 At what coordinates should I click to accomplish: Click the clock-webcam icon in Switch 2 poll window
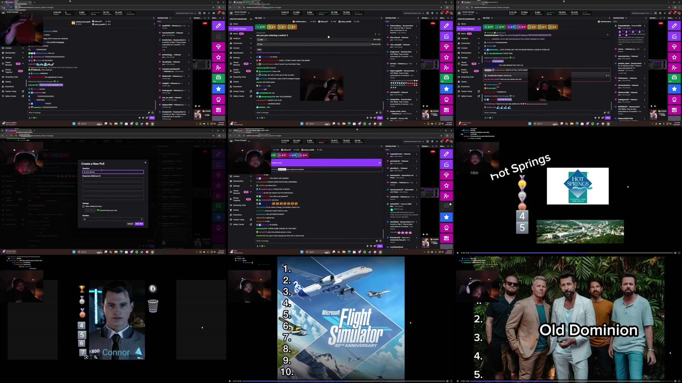[x=446, y=99]
